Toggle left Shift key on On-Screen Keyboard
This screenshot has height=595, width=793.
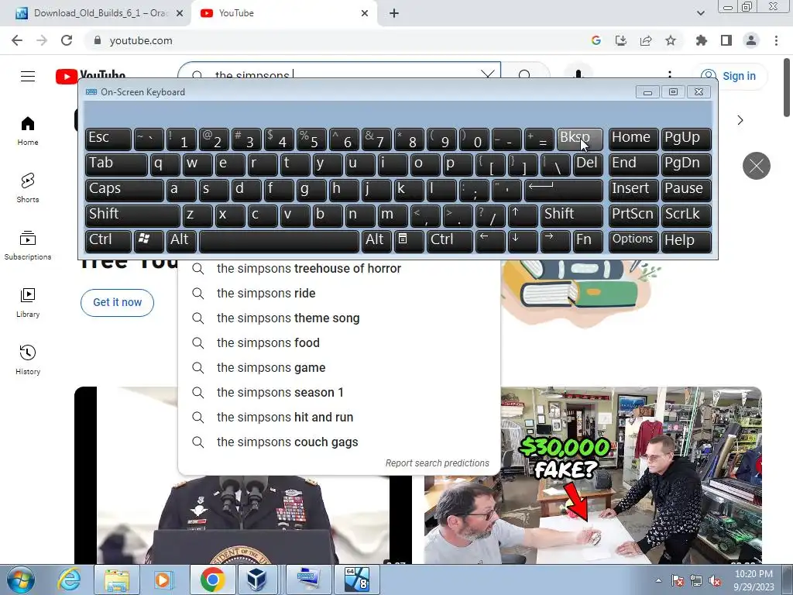click(132, 215)
